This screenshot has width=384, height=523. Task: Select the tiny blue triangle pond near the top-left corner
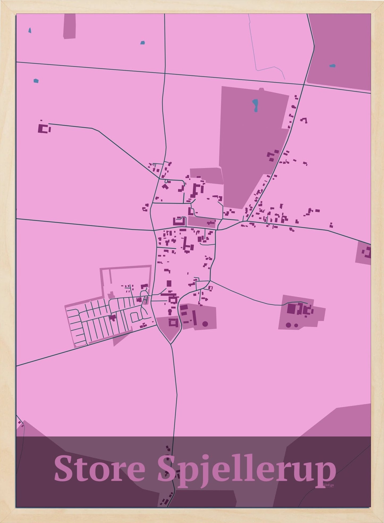30,30
